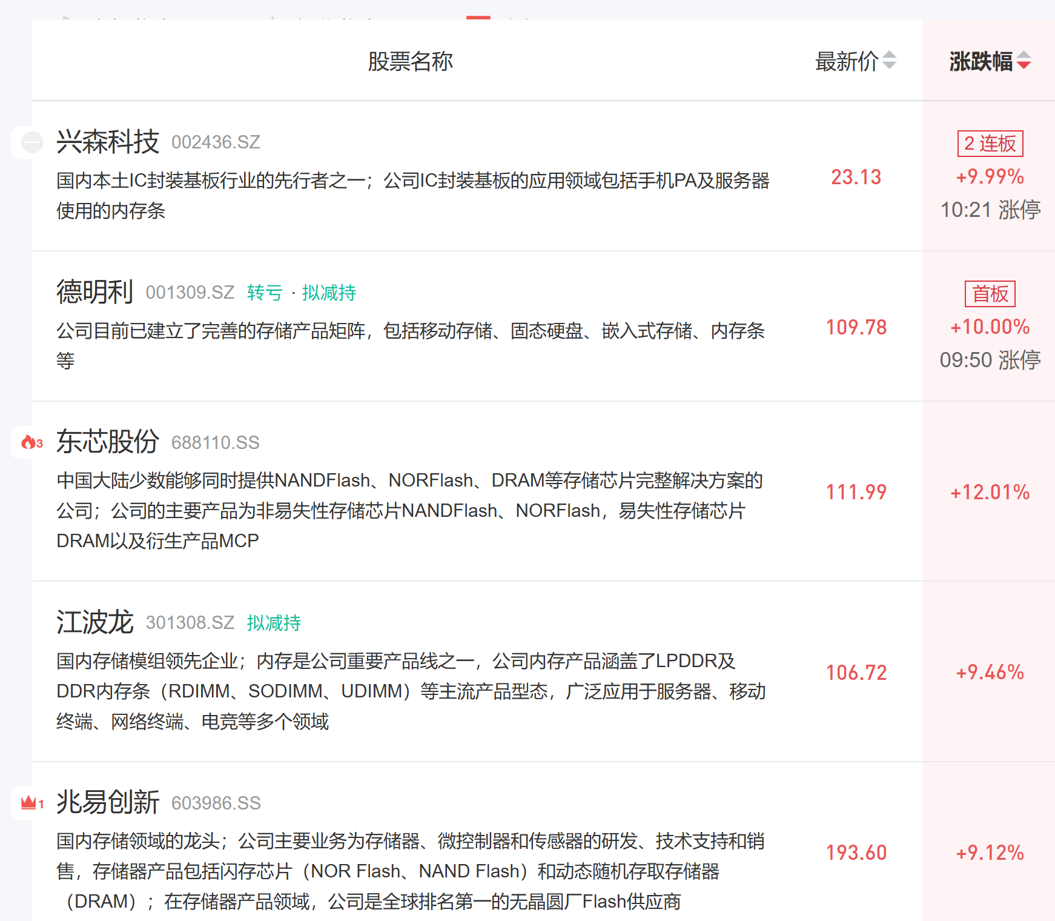Click stock code 001309.SZ
This screenshot has width=1055, height=921.
(190, 293)
